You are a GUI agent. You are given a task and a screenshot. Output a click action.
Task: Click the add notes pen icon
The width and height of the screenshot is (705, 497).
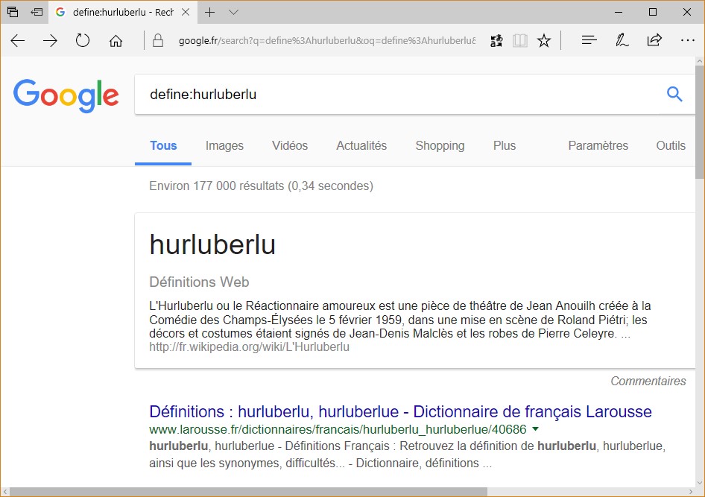[x=622, y=40]
